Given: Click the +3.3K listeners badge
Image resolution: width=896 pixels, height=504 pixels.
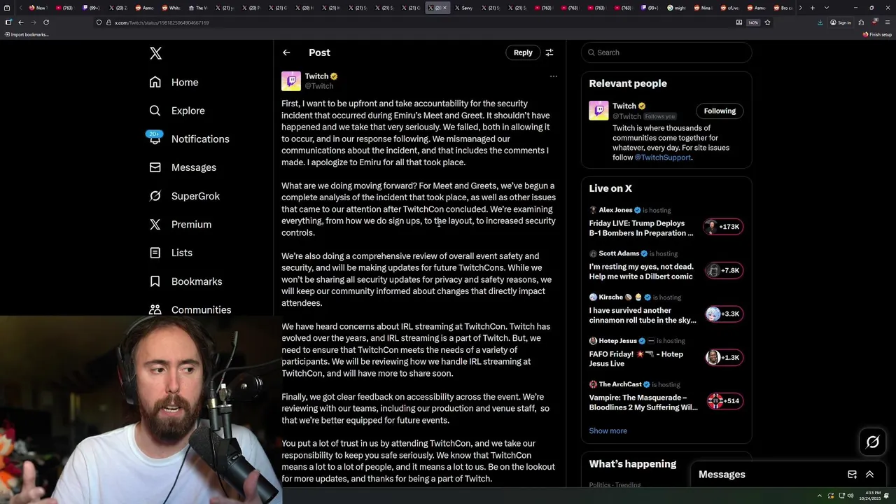Looking at the screenshot, I should (x=724, y=314).
